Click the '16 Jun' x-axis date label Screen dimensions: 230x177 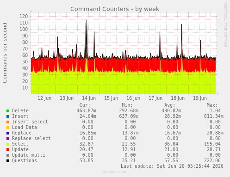[x=133, y=98]
